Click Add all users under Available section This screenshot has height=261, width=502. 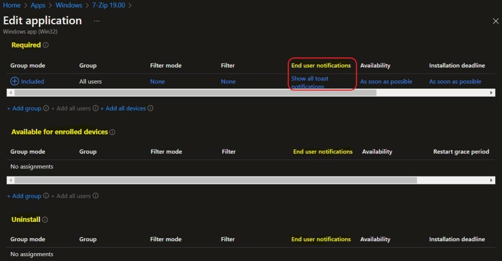tap(71, 196)
